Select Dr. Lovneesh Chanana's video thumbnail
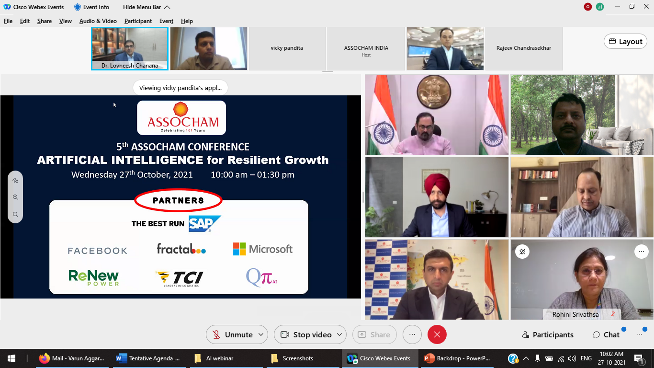654x368 pixels. click(130, 48)
